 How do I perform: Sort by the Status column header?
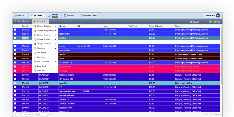pos(197,26)
